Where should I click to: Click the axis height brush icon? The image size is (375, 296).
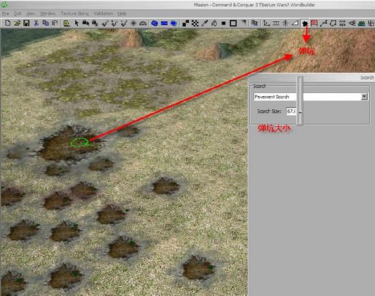[267, 23]
